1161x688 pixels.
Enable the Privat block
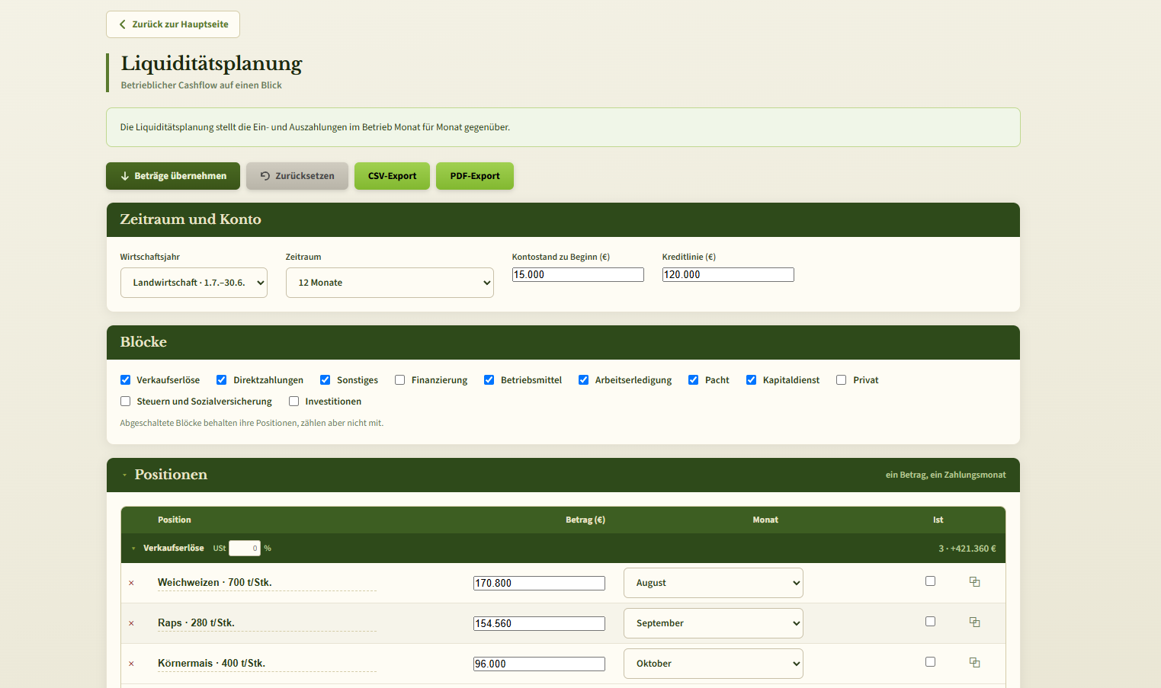[x=841, y=380]
